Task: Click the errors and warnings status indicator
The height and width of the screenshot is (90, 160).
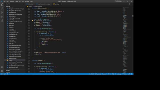Action: (3, 74)
